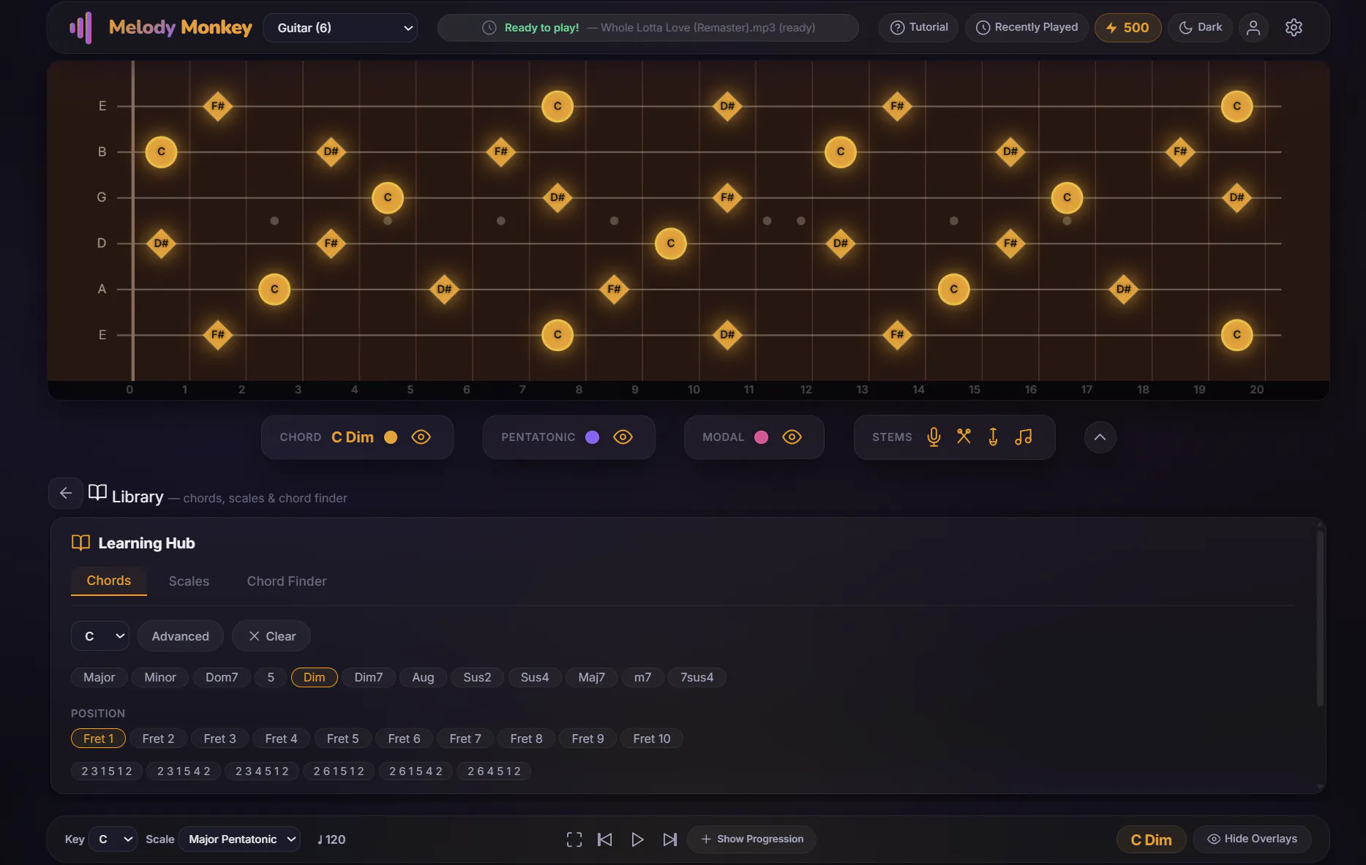Open the Tutorial
This screenshot has height=865, width=1366.
tap(919, 28)
